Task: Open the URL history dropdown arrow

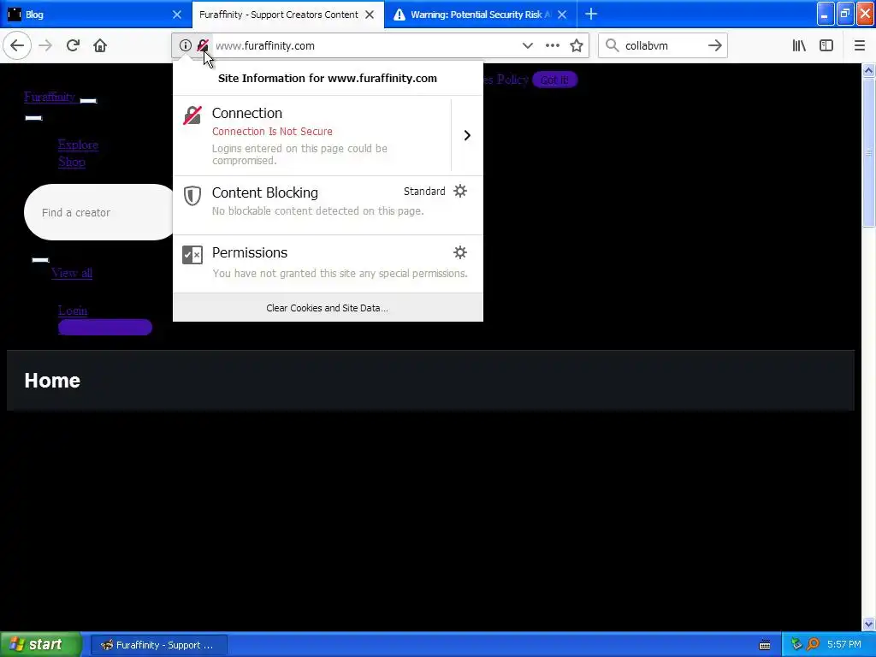Action: pyautogui.click(x=527, y=46)
